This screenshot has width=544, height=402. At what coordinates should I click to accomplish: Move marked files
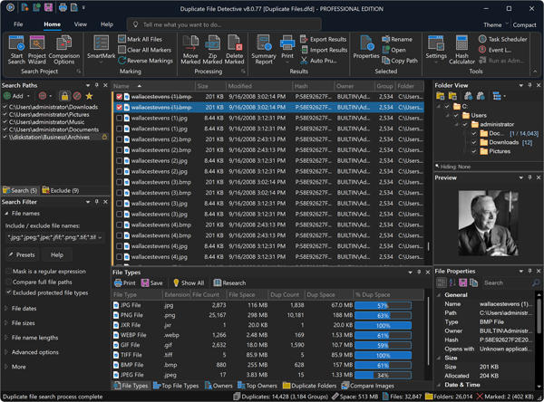pos(190,51)
